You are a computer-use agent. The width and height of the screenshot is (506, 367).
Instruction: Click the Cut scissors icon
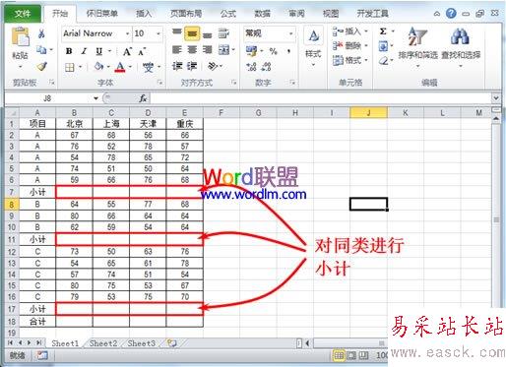(41, 33)
